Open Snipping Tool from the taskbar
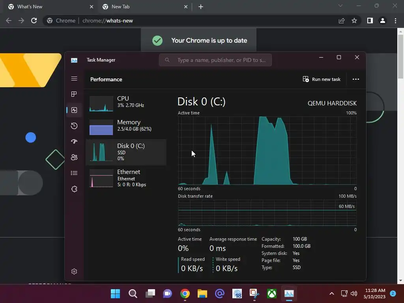Viewport: 404px width, 303px height. (x=254, y=294)
